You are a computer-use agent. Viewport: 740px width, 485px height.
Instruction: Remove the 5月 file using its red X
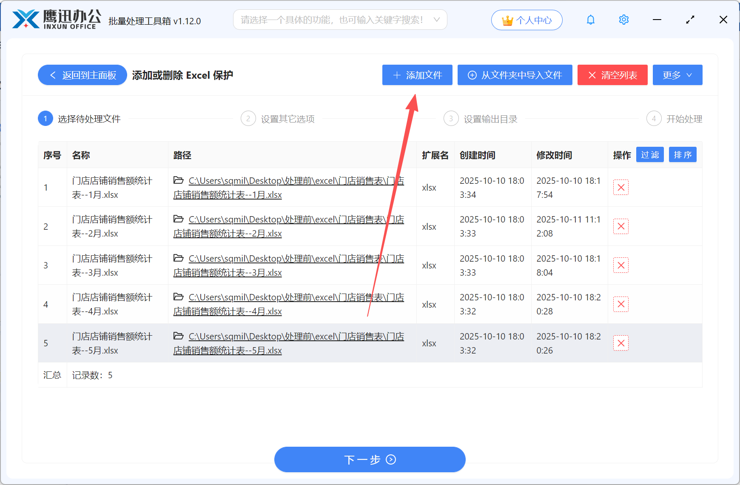coord(620,343)
